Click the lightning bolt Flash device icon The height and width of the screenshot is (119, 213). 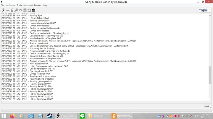coord(3,10)
